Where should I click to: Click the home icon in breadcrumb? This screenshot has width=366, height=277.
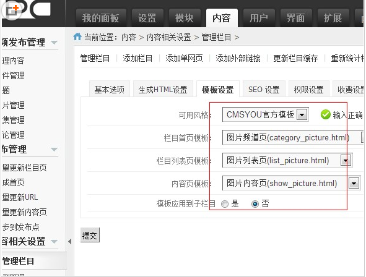[x=77, y=36]
